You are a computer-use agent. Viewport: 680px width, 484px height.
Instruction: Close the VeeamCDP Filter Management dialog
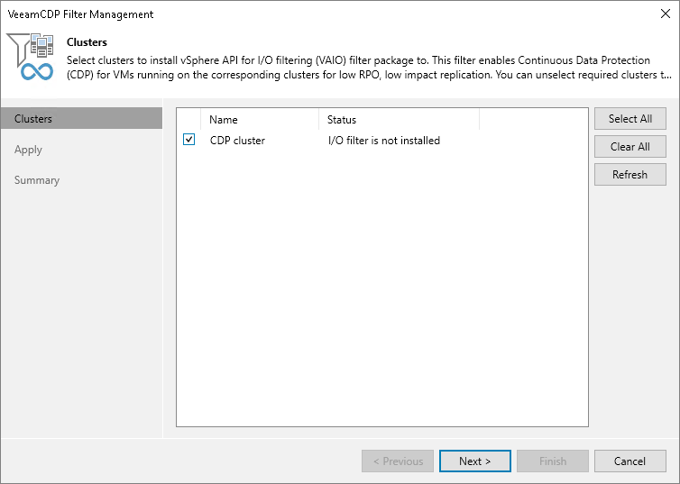pyautogui.click(x=666, y=14)
